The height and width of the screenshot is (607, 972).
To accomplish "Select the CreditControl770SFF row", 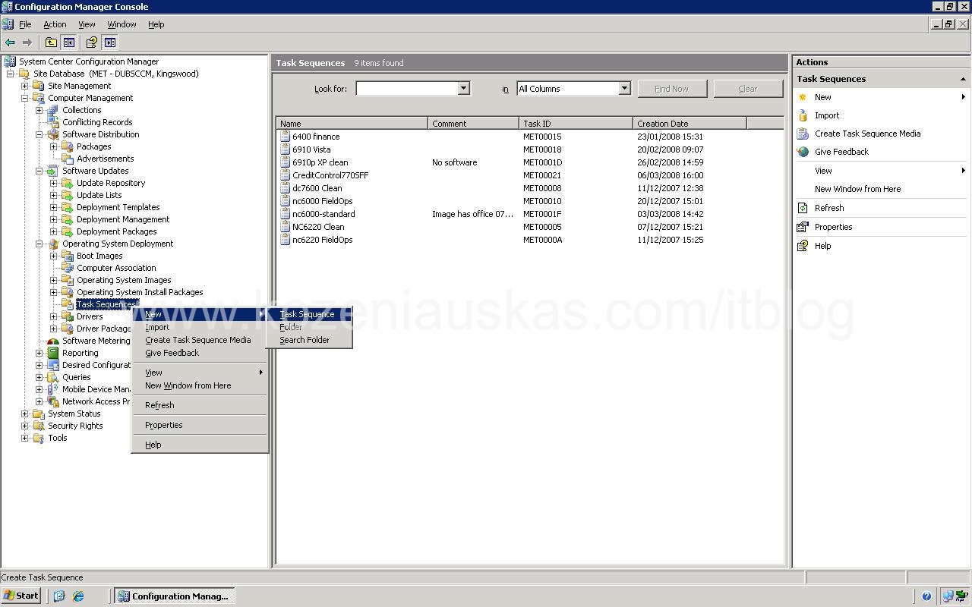I will coord(531,175).
